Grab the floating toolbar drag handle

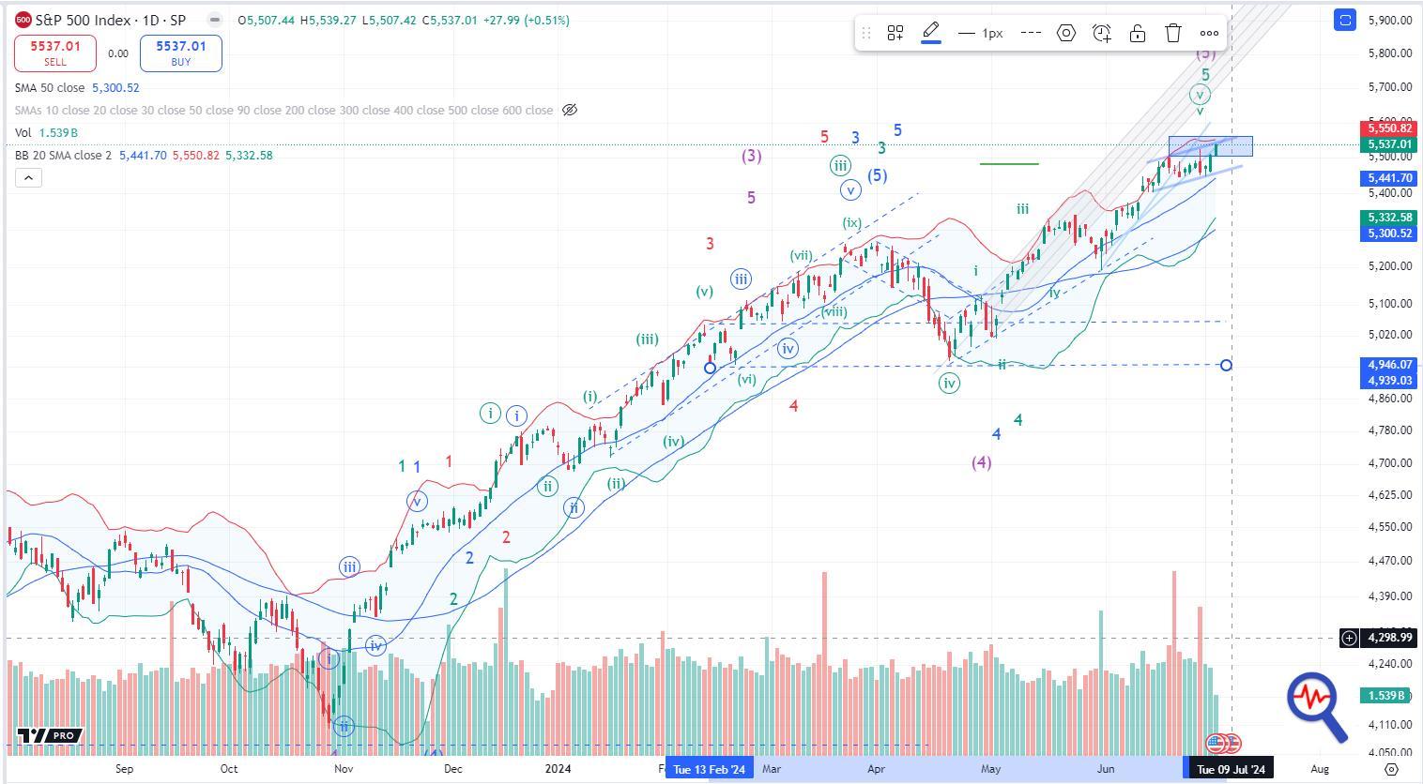[866, 33]
